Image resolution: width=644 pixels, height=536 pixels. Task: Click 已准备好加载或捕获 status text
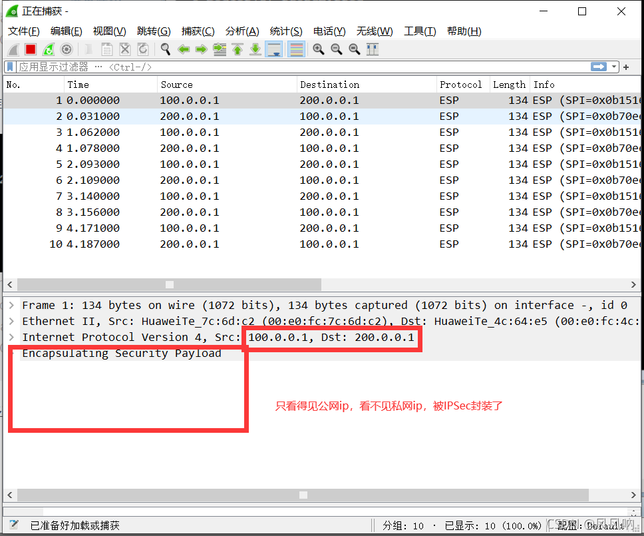pyautogui.click(x=75, y=525)
